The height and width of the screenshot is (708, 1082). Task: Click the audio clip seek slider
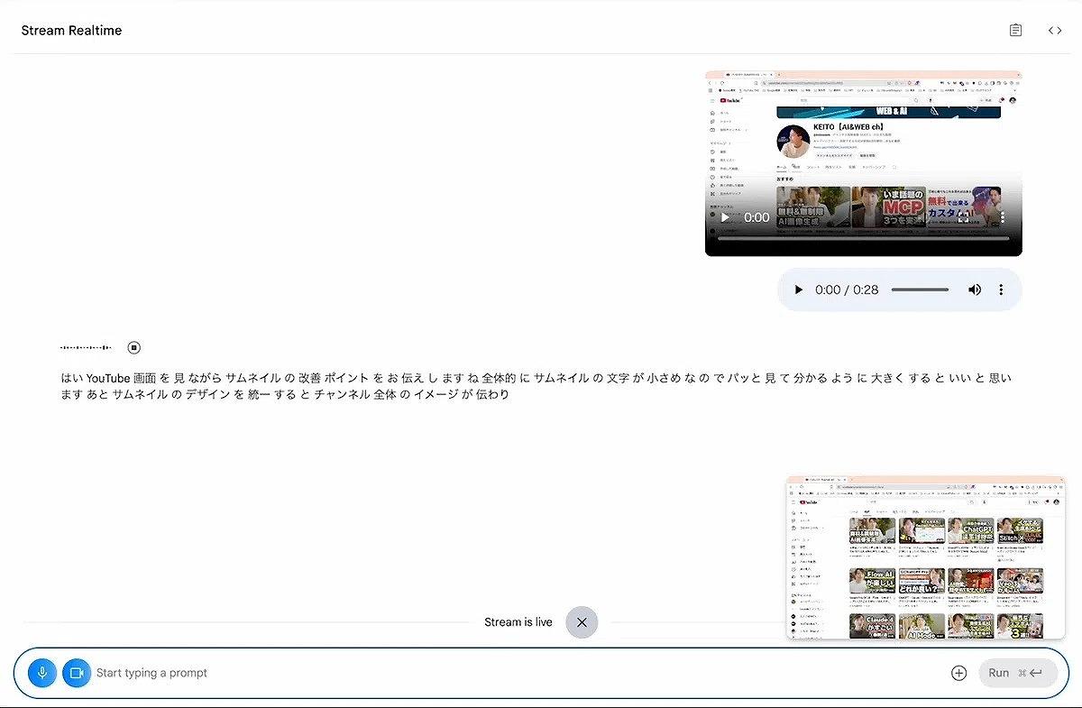[x=920, y=290]
